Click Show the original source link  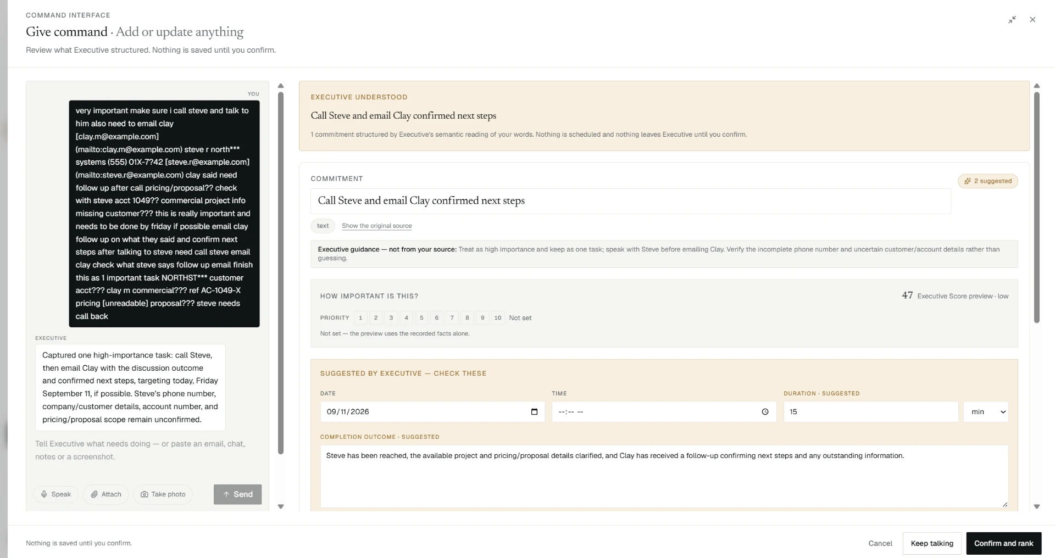click(376, 226)
